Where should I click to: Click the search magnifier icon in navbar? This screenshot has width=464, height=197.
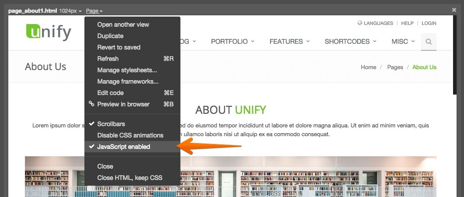coord(429,42)
